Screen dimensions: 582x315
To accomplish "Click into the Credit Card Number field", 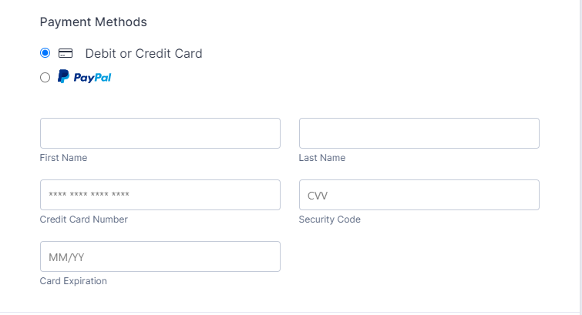I will click(x=160, y=195).
